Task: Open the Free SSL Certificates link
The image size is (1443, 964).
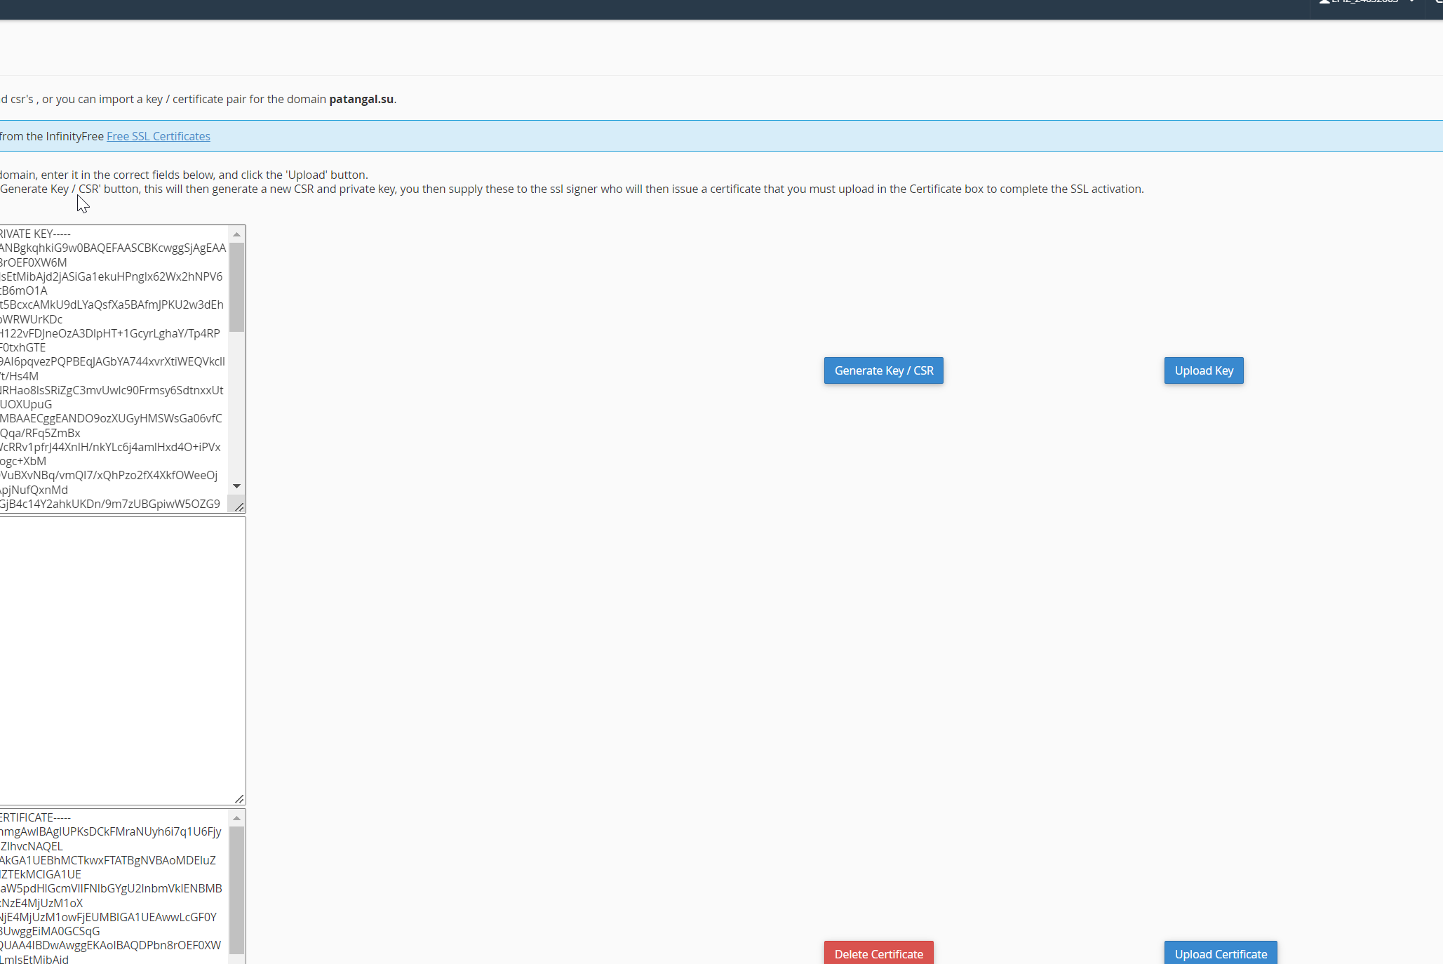Action: point(159,136)
